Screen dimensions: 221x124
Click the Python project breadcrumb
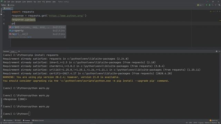tap(3, 5)
